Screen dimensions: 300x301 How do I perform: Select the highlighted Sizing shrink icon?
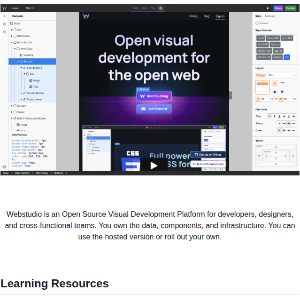coord(289,123)
